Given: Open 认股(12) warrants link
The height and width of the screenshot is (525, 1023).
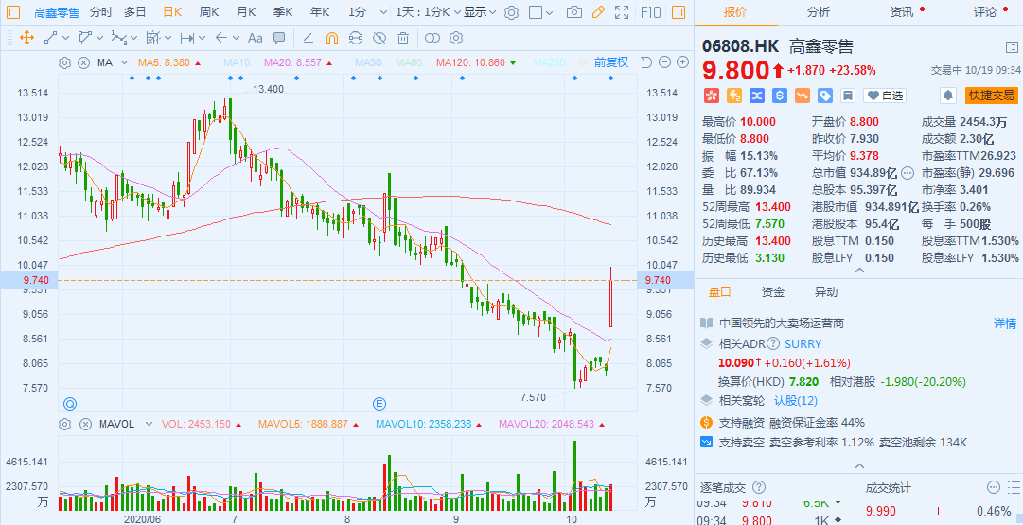Looking at the screenshot, I should [x=795, y=400].
